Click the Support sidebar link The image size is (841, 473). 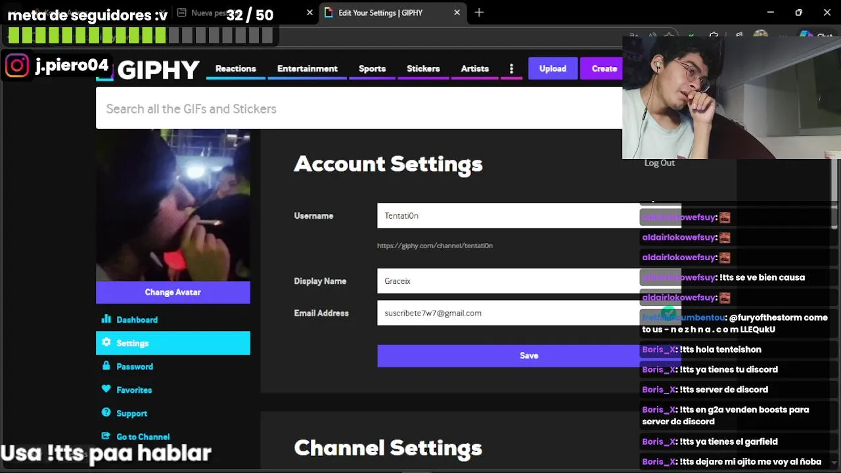[x=132, y=413]
